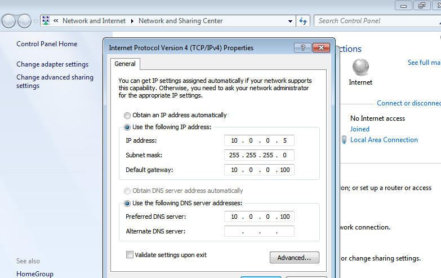Open Change adapter settings

point(52,64)
